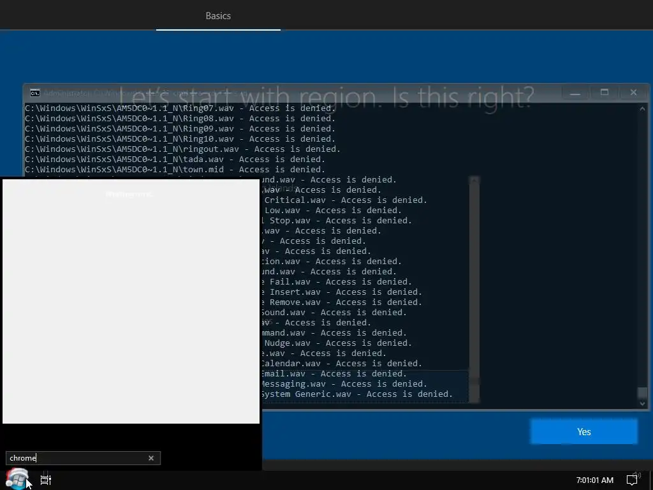Maximize the Administrator command prompt window
Image resolution: width=653 pixels, height=490 pixels.
coord(605,93)
